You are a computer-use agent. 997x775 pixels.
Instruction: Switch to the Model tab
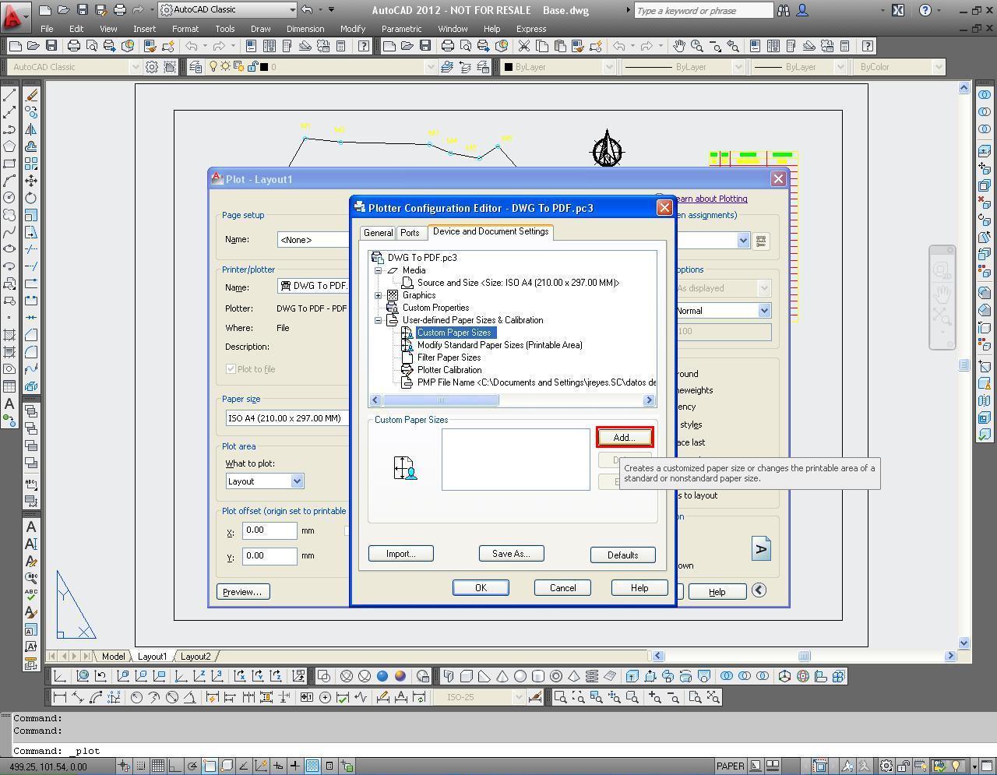(x=113, y=657)
